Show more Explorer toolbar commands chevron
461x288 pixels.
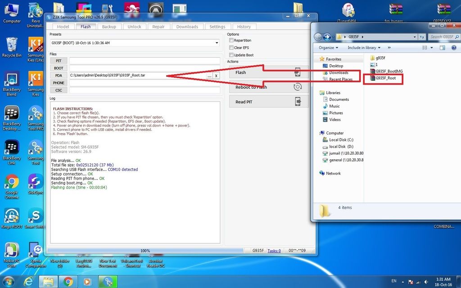click(x=389, y=48)
